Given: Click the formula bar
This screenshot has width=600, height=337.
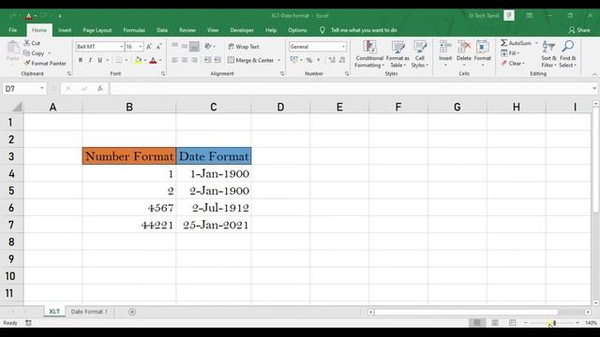Looking at the screenshot, I should point(350,89).
